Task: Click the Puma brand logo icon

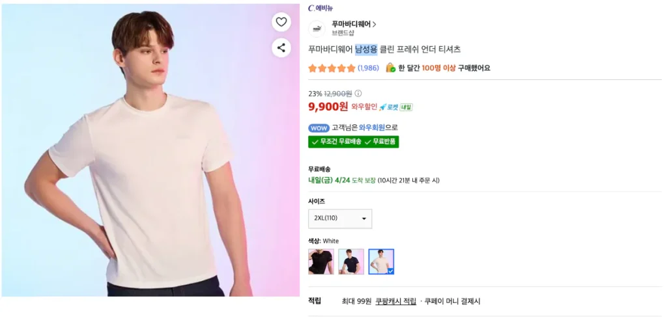Action: click(317, 28)
